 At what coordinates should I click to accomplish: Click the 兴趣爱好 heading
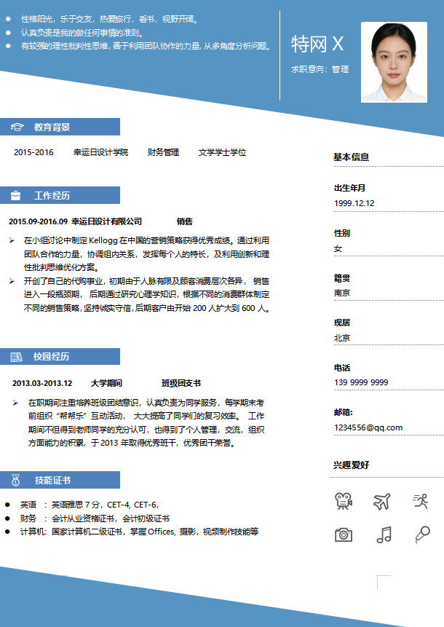(352, 465)
